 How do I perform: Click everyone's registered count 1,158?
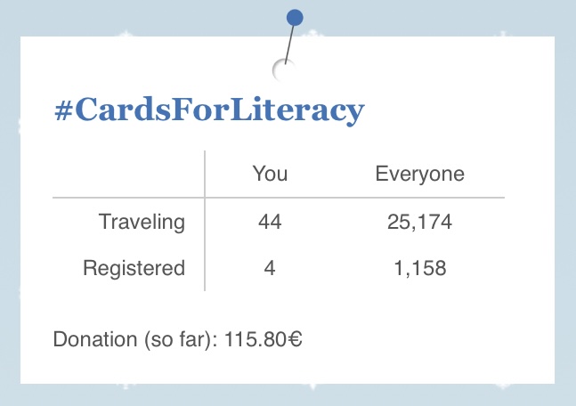click(420, 268)
